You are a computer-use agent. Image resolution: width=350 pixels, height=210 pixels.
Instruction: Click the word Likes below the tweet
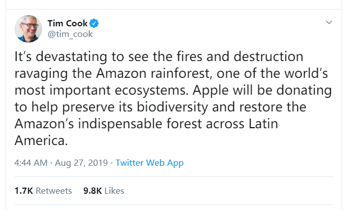click(114, 191)
